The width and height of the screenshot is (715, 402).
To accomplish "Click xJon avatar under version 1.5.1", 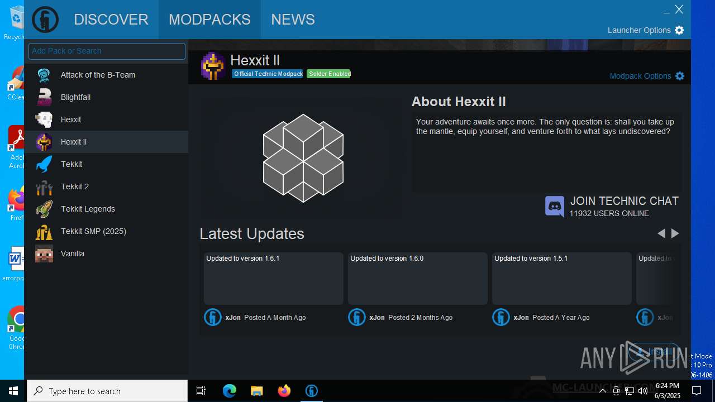I will pyautogui.click(x=501, y=317).
